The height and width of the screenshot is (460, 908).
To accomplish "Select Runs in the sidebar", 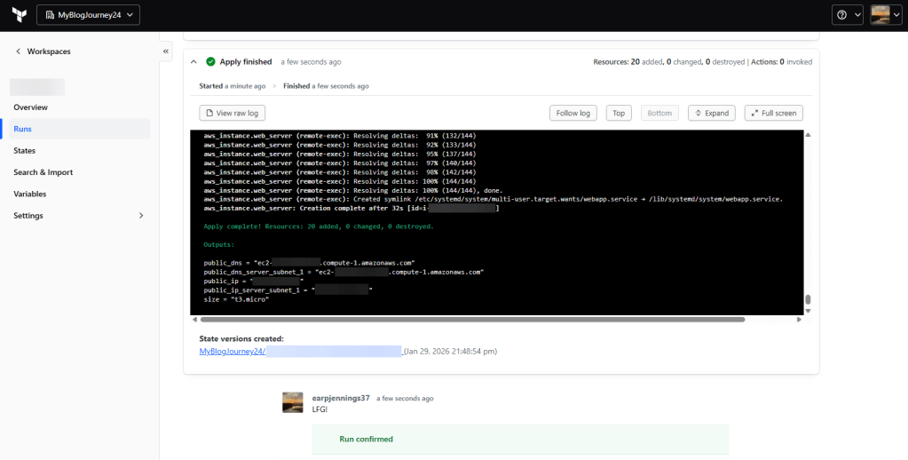I will [x=23, y=129].
